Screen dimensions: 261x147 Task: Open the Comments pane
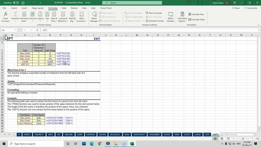250,8
